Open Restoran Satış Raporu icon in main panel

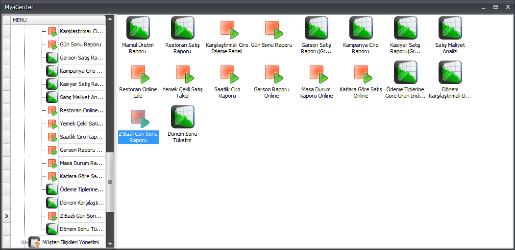183,28
